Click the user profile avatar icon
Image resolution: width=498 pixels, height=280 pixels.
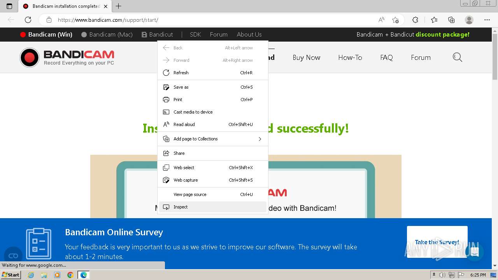469,20
